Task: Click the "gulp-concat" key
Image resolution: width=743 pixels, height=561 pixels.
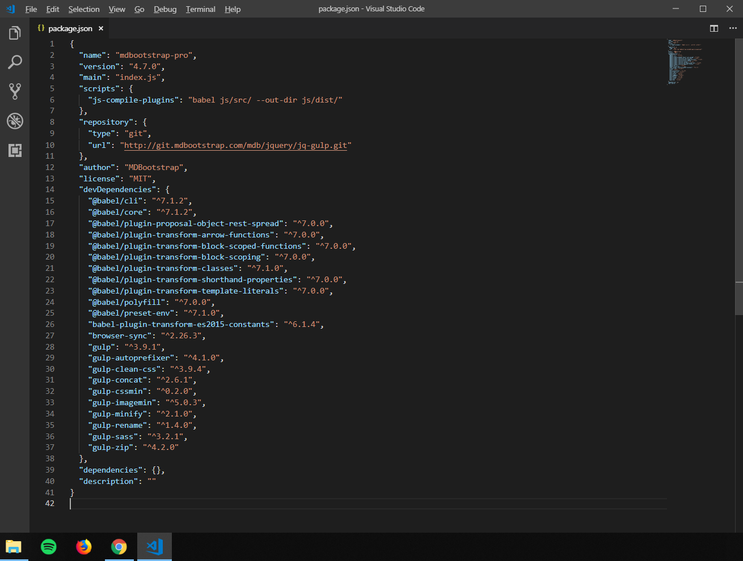Action: [117, 380]
